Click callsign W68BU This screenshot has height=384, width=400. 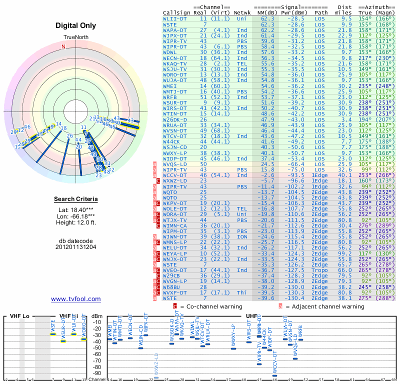point(171,287)
